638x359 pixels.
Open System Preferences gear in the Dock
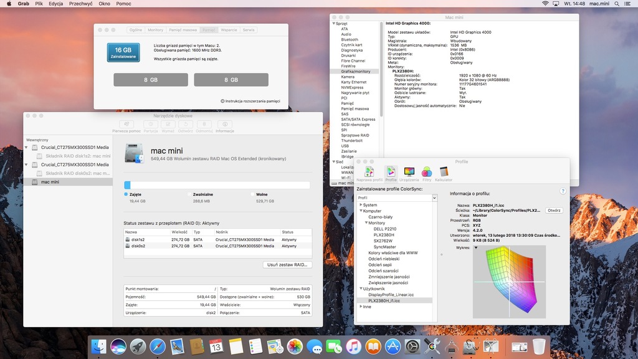pos(412,347)
